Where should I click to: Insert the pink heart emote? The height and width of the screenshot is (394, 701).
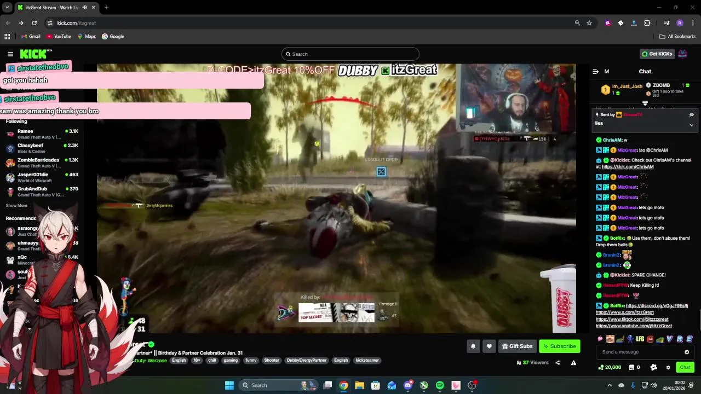point(600,339)
